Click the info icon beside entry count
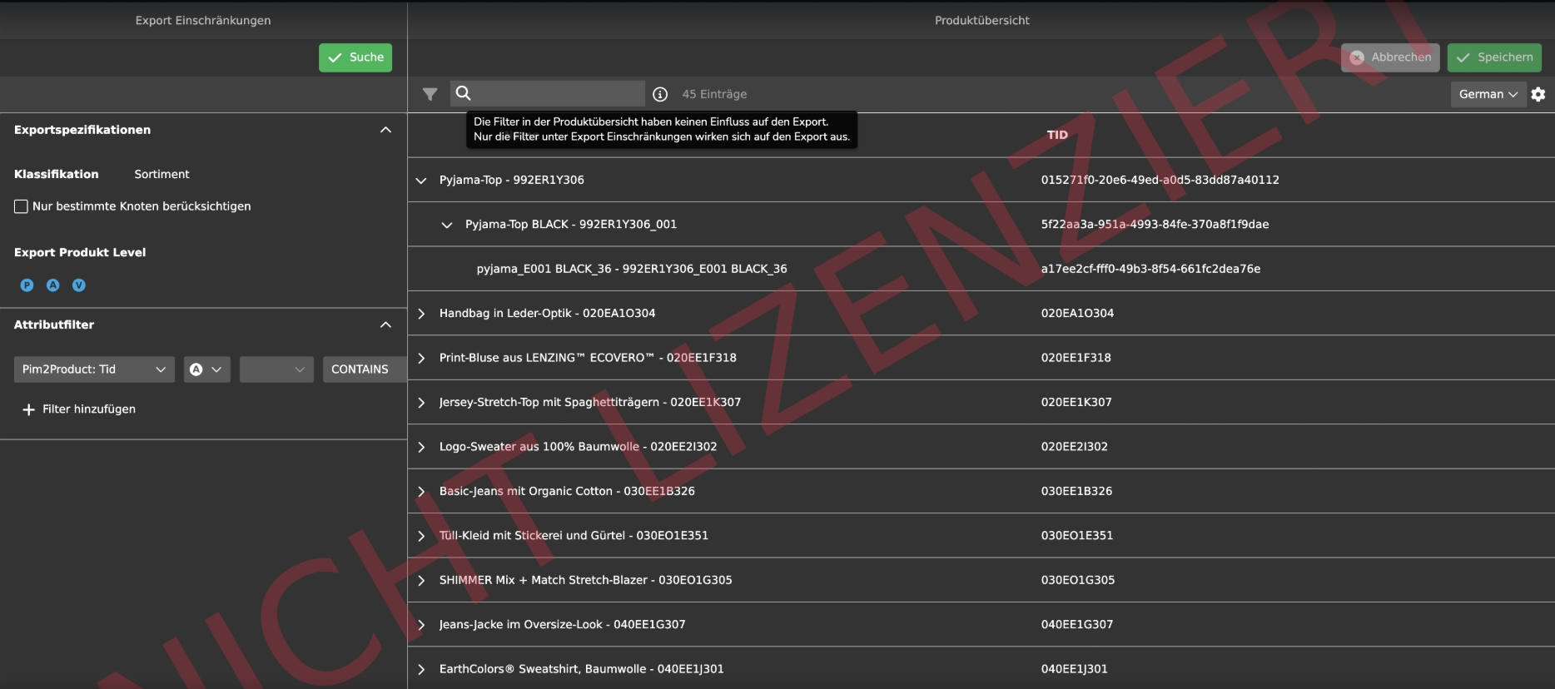Image resolution: width=1555 pixels, height=689 pixels. pos(660,94)
